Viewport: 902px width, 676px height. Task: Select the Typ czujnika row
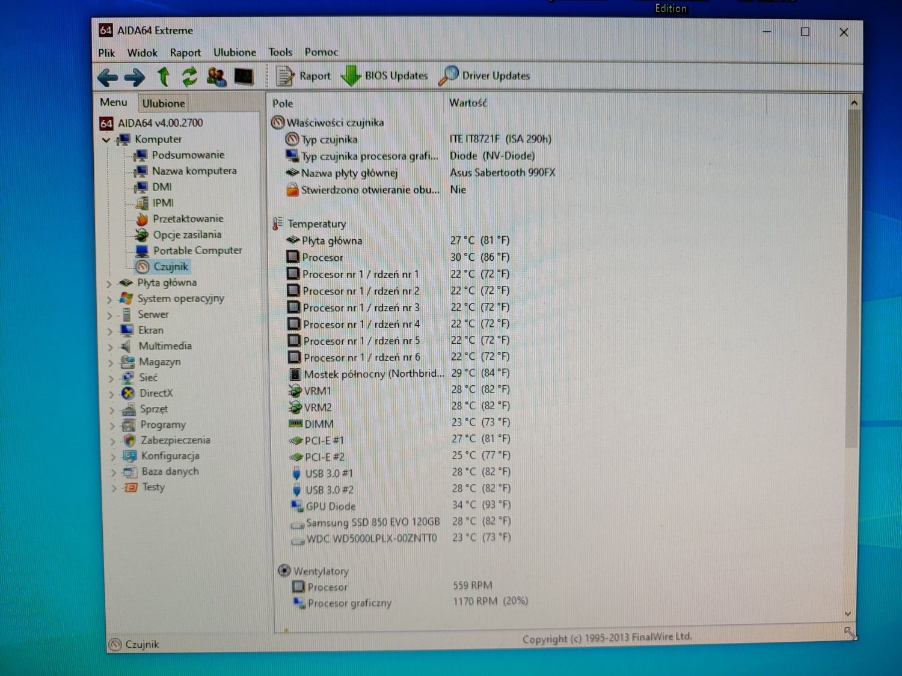[x=418, y=139]
